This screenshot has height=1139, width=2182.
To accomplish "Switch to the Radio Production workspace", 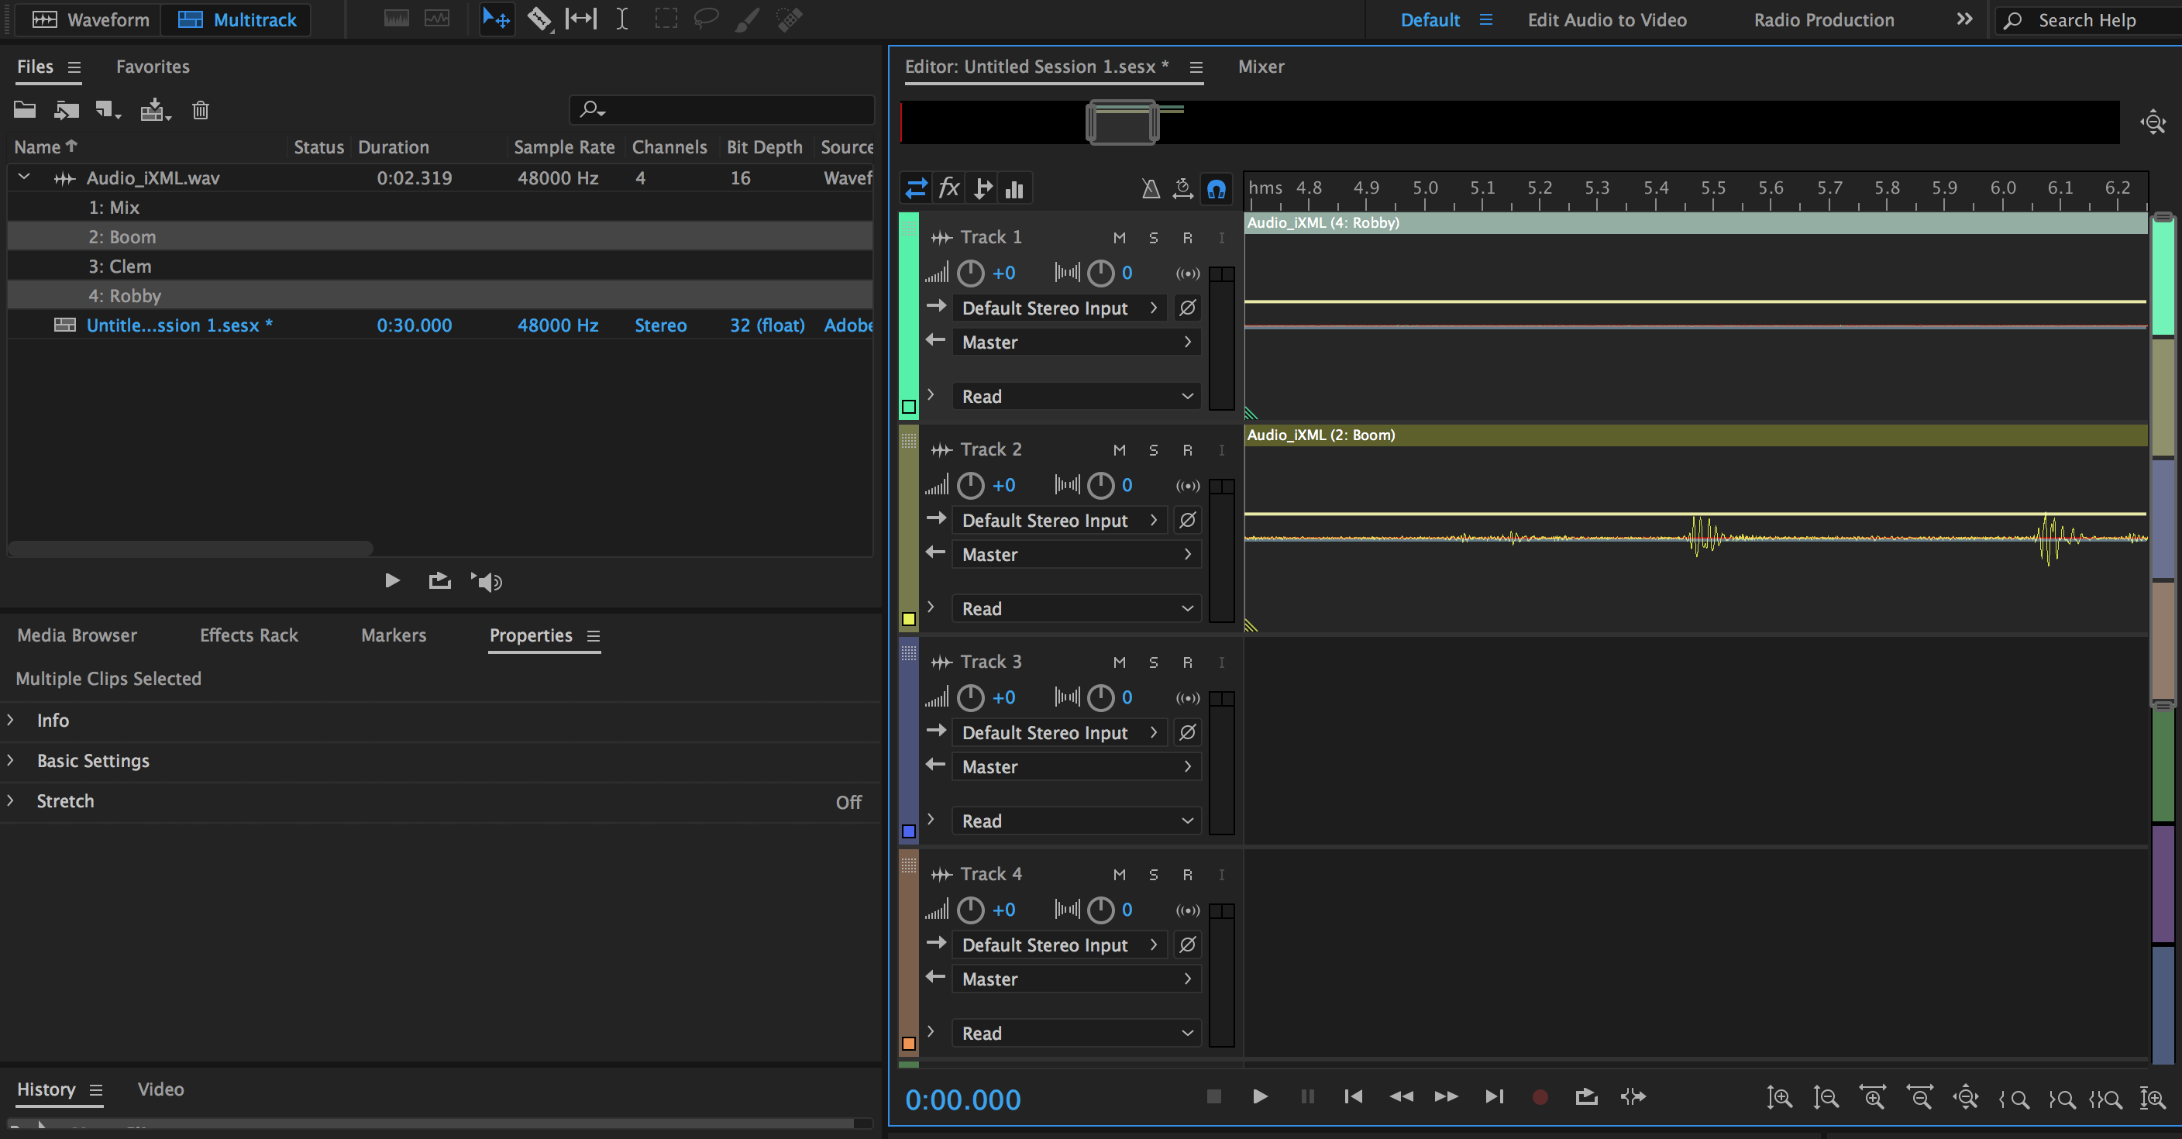I will [1822, 19].
